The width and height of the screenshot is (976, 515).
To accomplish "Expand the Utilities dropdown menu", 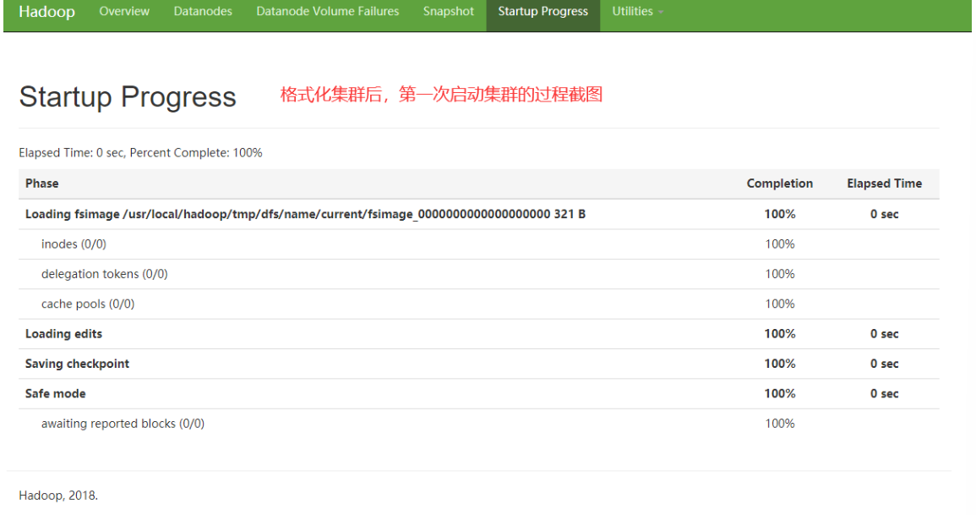I will point(637,12).
